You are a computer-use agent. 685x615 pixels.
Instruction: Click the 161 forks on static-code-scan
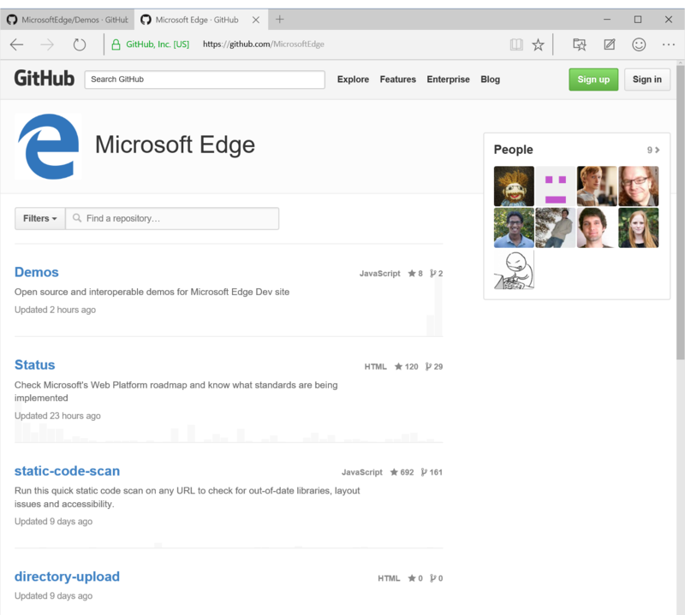tap(432, 472)
